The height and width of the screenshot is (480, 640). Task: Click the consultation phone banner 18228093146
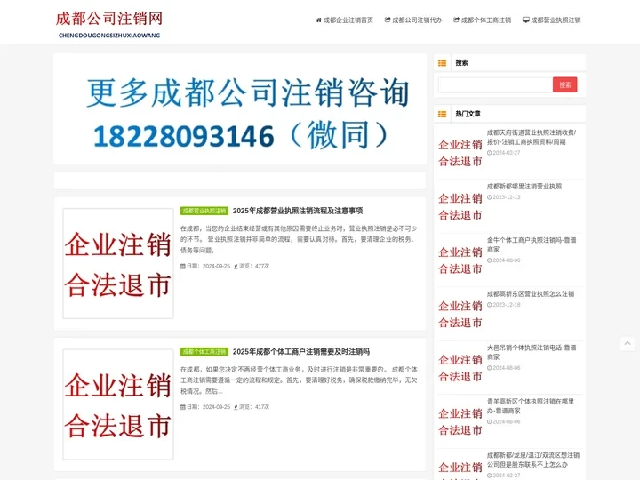pos(240,109)
